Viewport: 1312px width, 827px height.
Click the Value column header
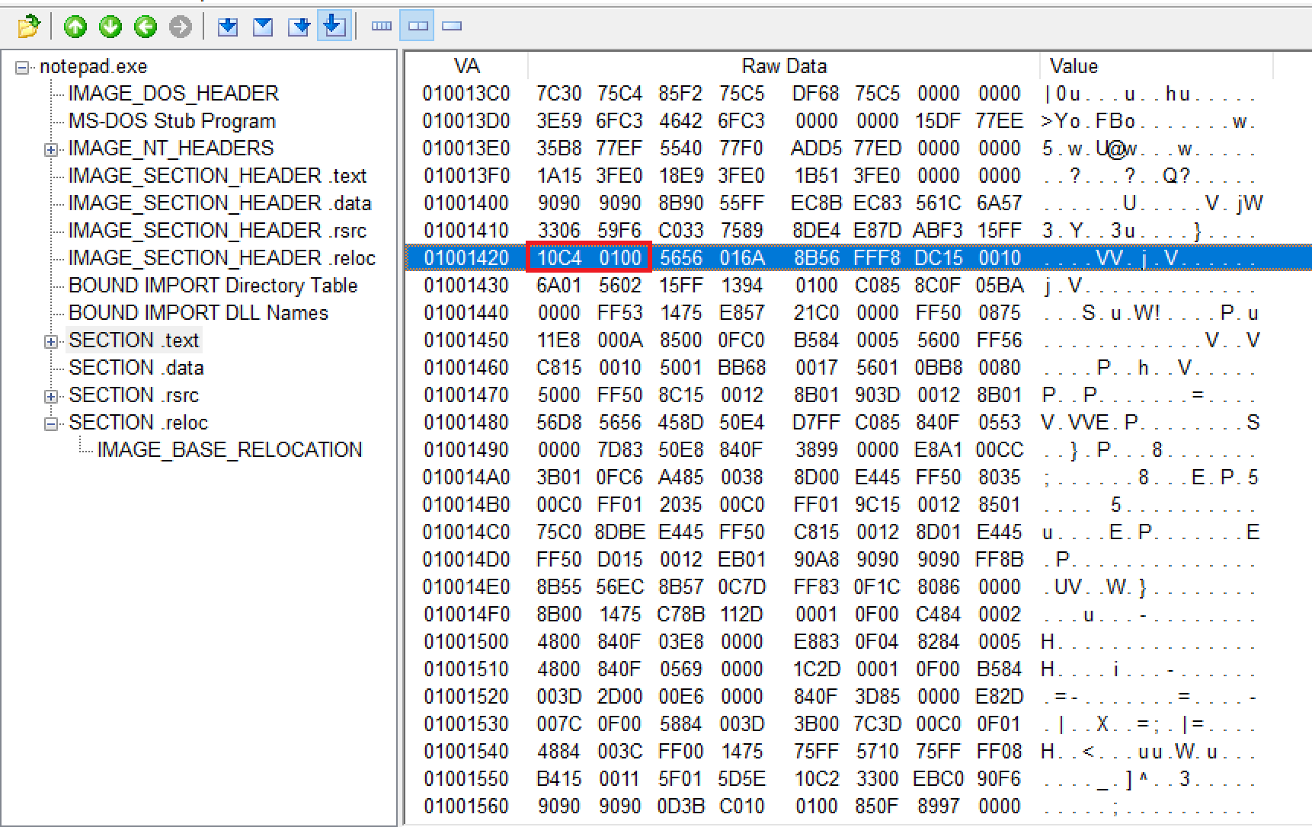(1074, 66)
